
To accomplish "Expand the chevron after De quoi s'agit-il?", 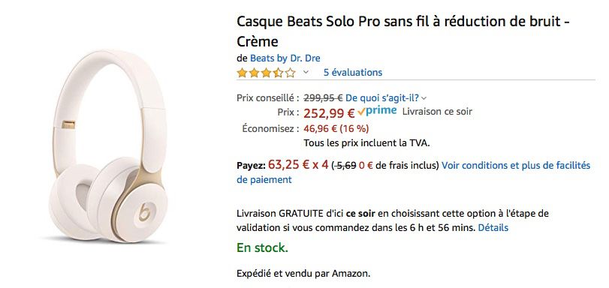I will pos(424,98).
